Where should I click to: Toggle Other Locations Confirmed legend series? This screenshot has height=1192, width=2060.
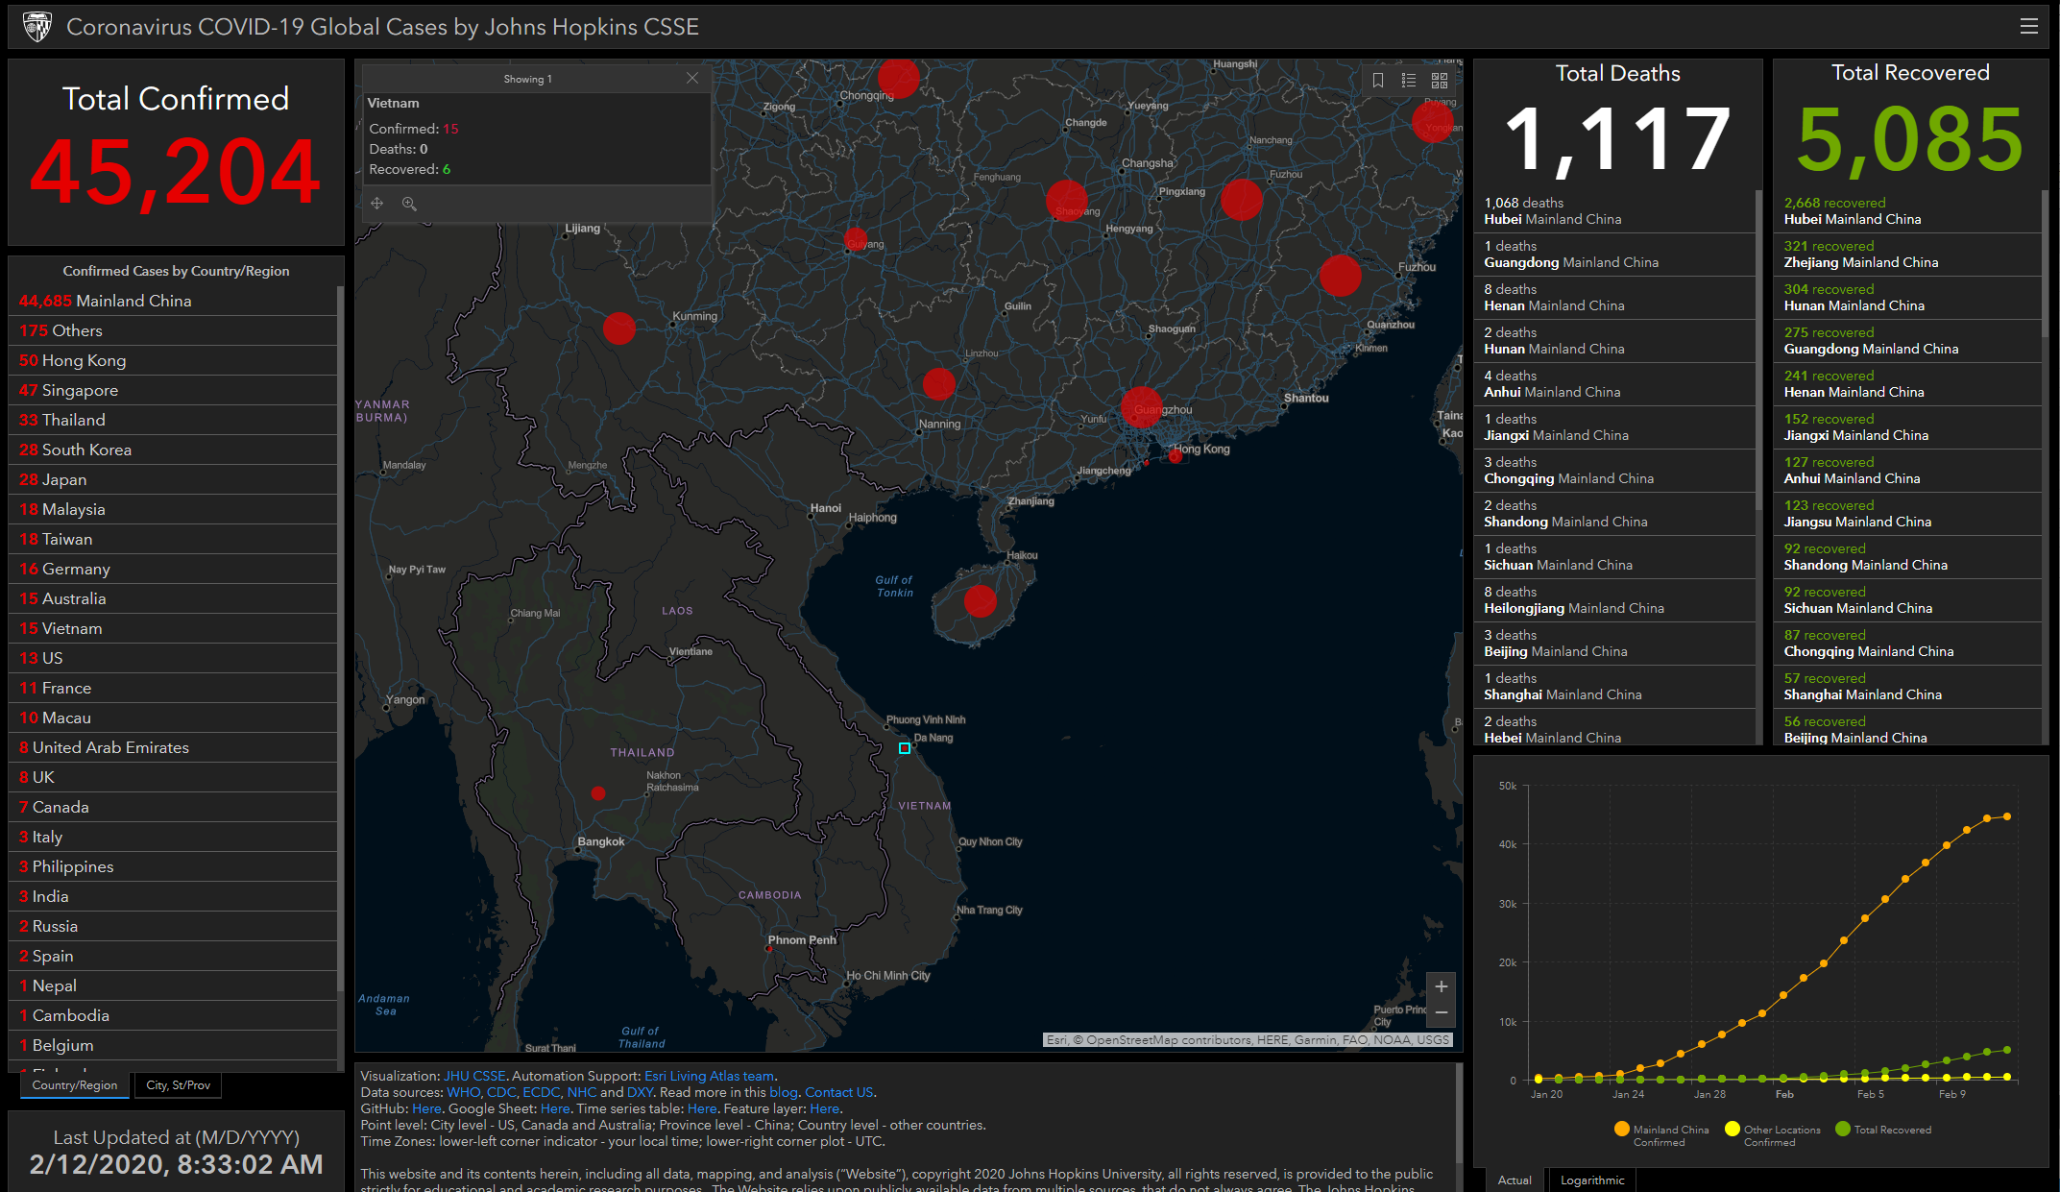point(1773,1134)
